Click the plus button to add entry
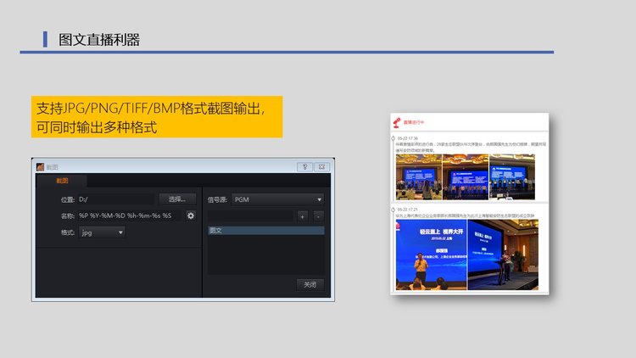 302,216
